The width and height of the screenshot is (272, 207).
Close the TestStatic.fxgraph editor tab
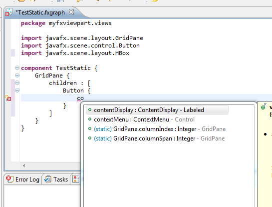71,12
